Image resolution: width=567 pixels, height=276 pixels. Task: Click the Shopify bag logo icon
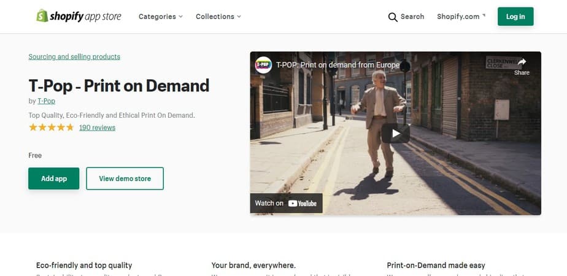42,16
